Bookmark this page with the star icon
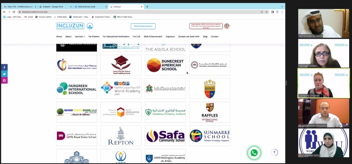 coord(267,12)
